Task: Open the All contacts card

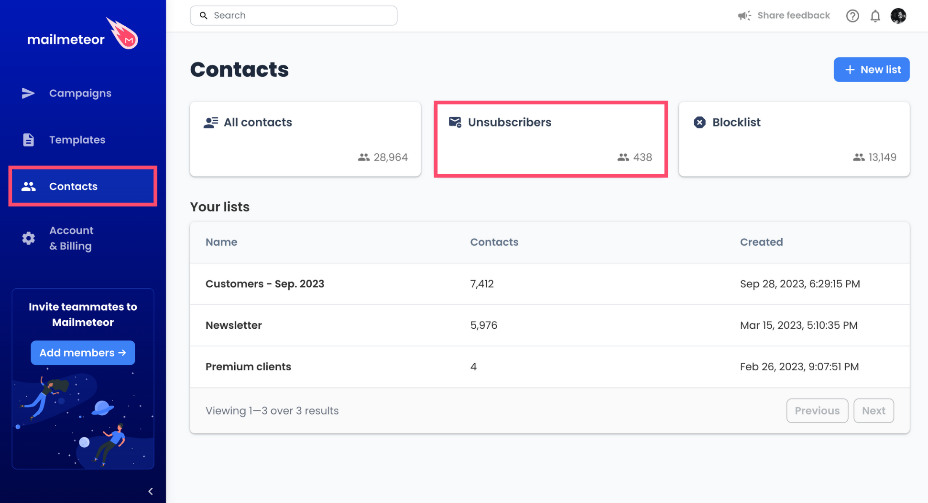Action: tap(306, 139)
